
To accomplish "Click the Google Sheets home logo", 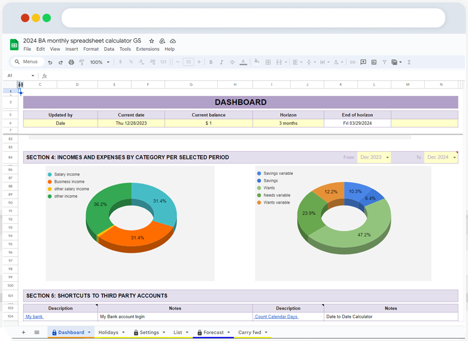I will click(14, 45).
